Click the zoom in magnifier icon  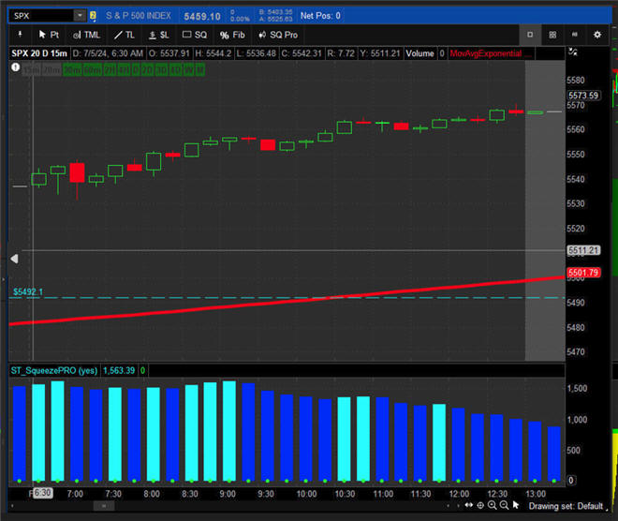(x=493, y=506)
